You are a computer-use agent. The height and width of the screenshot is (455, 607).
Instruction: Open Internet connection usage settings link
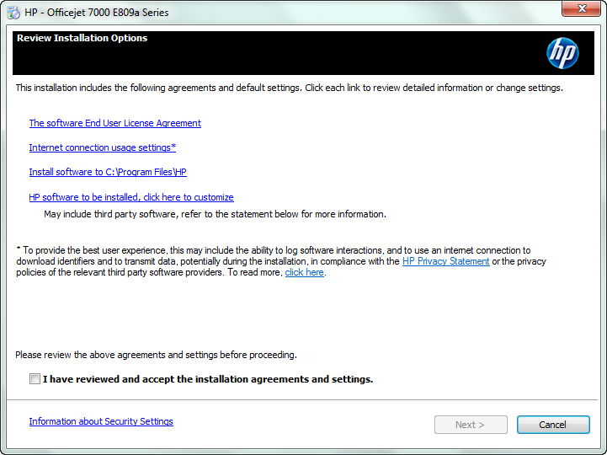(x=103, y=147)
